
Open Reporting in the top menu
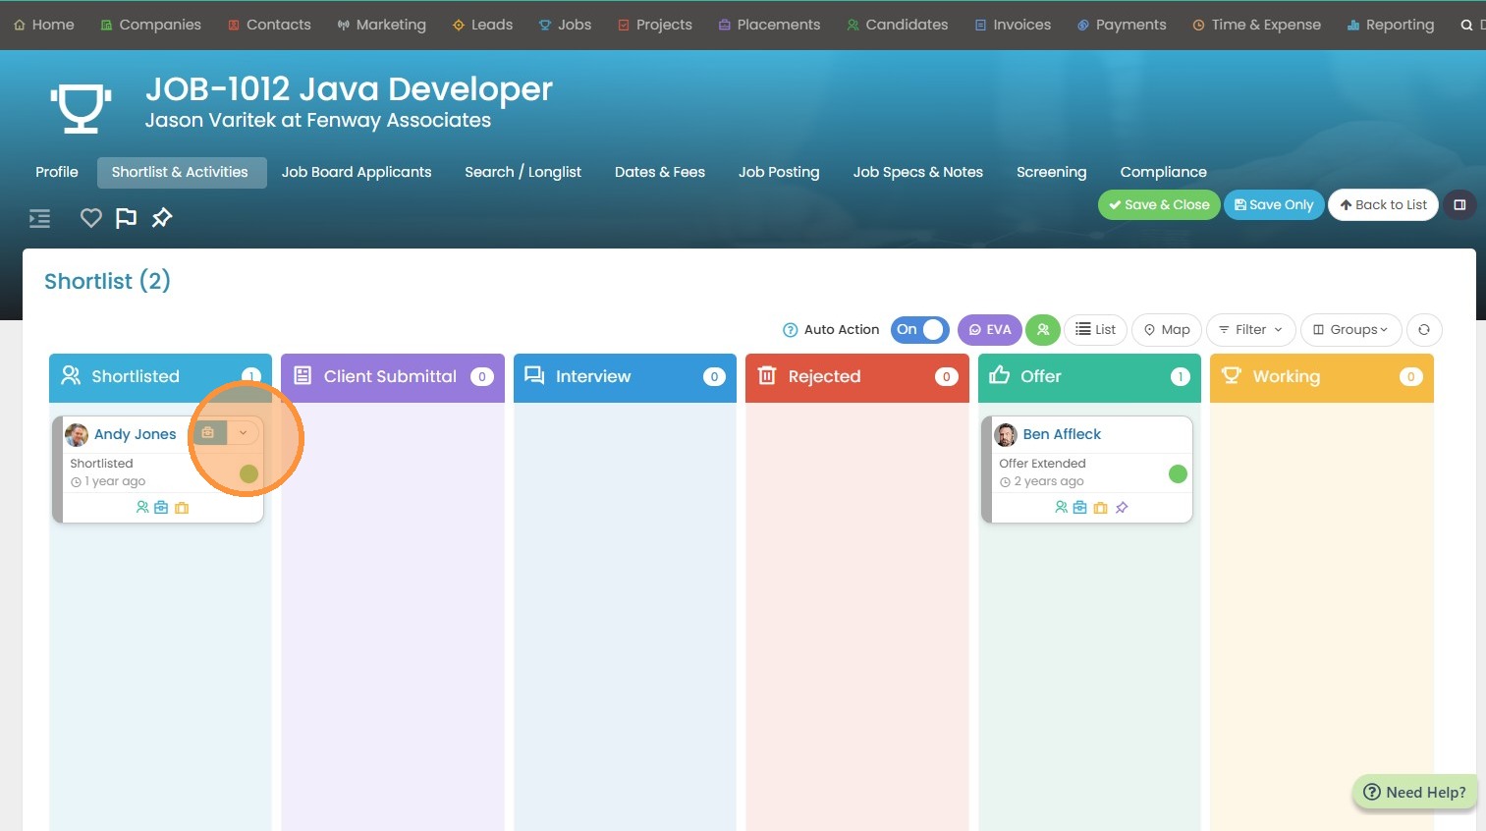[x=1390, y=25]
